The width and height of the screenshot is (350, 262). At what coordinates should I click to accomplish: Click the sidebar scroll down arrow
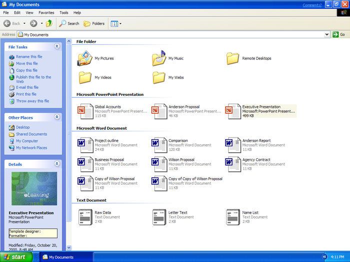pyautogui.click(x=69, y=248)
